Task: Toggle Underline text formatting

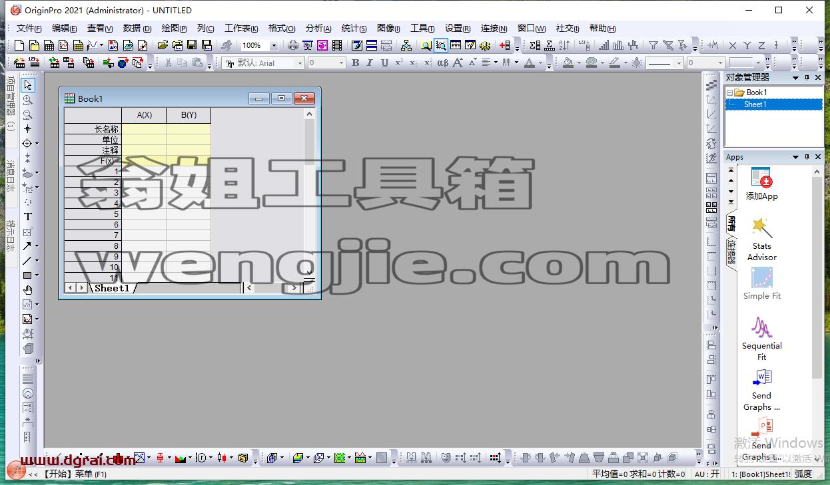Action: click(384, 63)
